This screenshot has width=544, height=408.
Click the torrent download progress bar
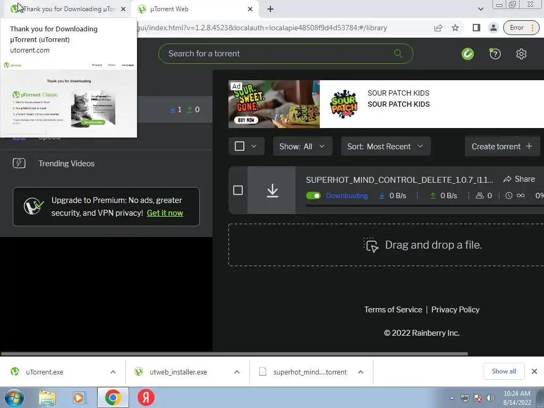(x=424, y=206)
